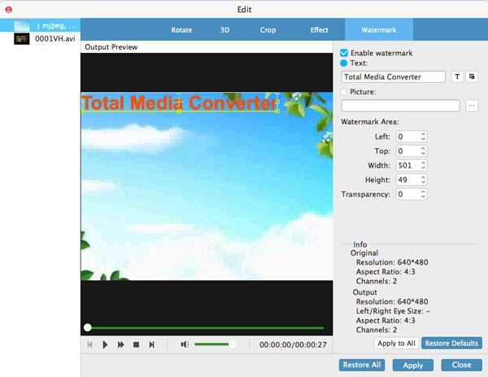The image size is (488, 377).
Task: Close the Edit window with red button
Action: point(9,9)
